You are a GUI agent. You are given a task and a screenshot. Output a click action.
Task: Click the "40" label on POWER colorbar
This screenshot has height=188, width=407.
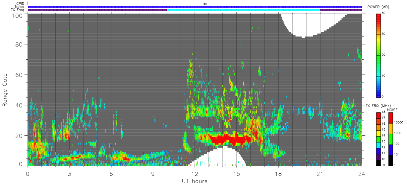[384, 13]
